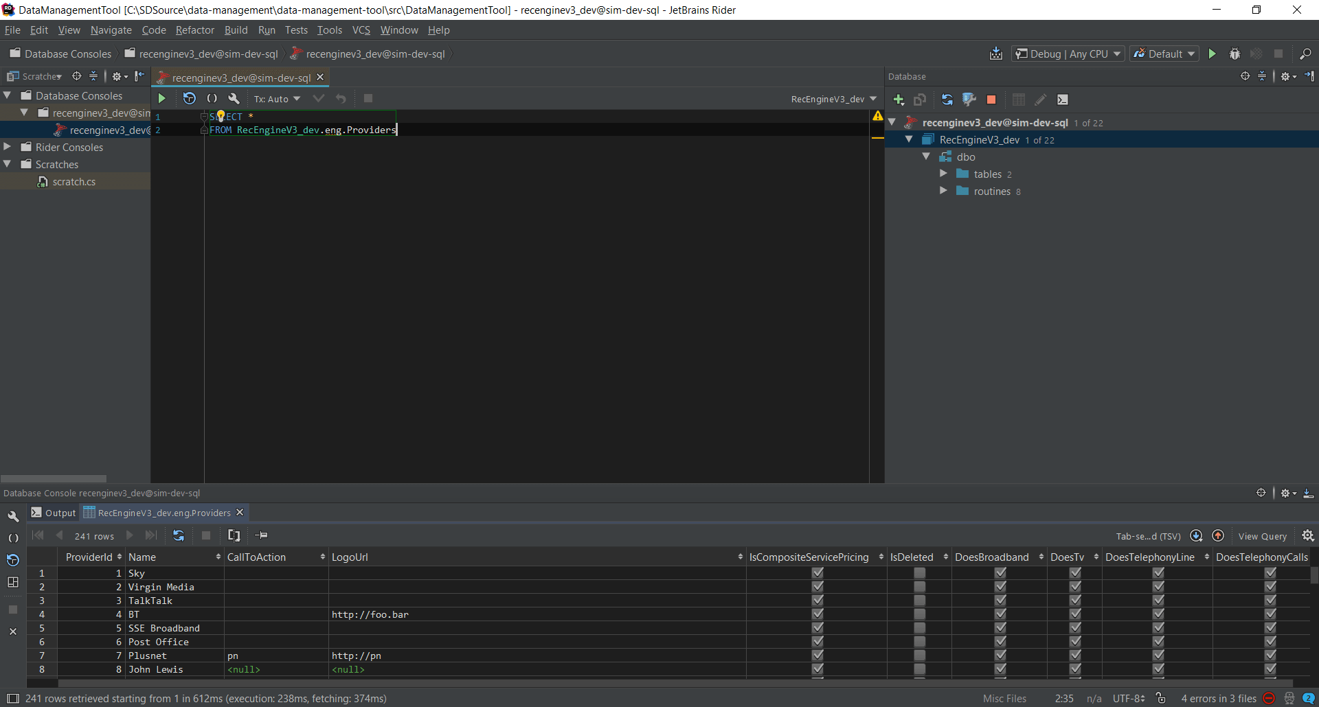Click the rollback transaction arrow
This screenshot has width=1319, height=707.
pyautogui.click(x=341, y=99)
